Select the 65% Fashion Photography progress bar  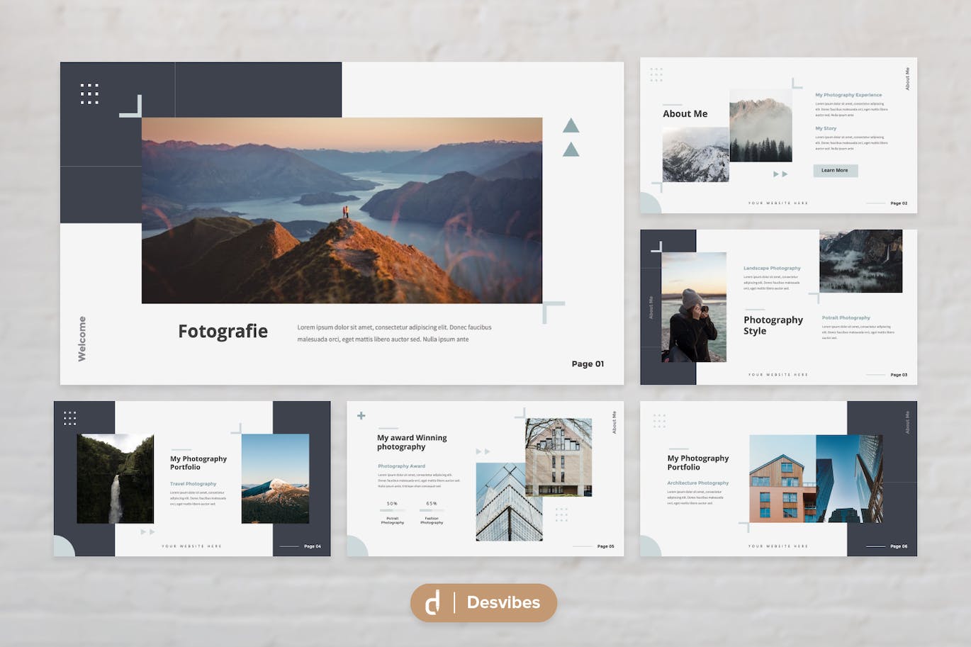[432, 510]
